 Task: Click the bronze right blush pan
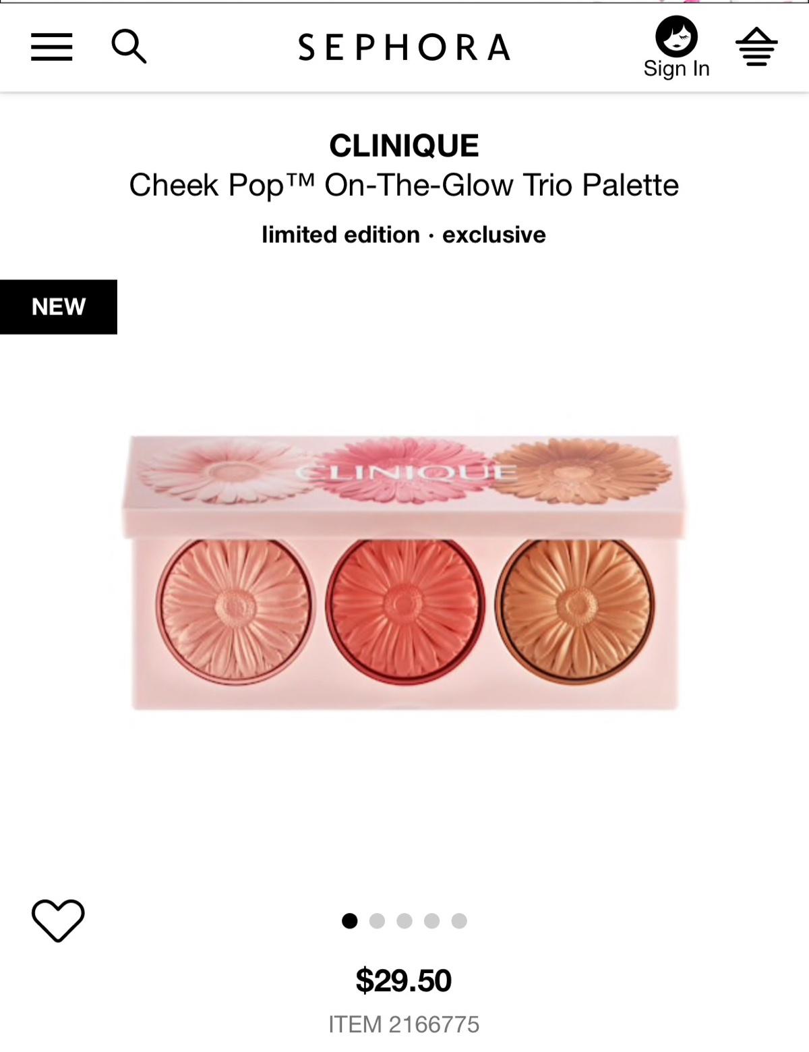tap(575, 605)
